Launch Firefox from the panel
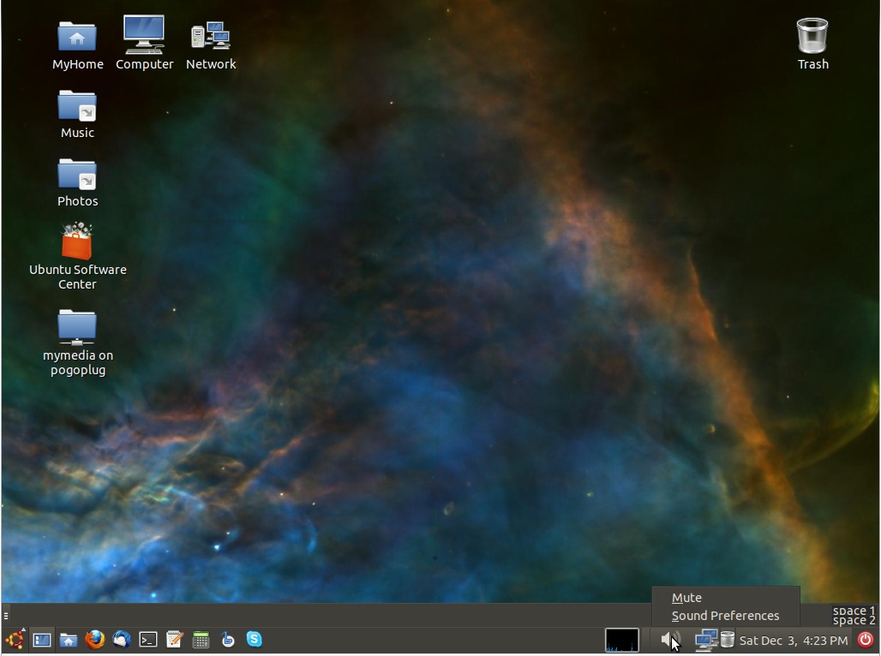Image resolution: width=881 pixels, height=656 pixels. click(94, 639)
